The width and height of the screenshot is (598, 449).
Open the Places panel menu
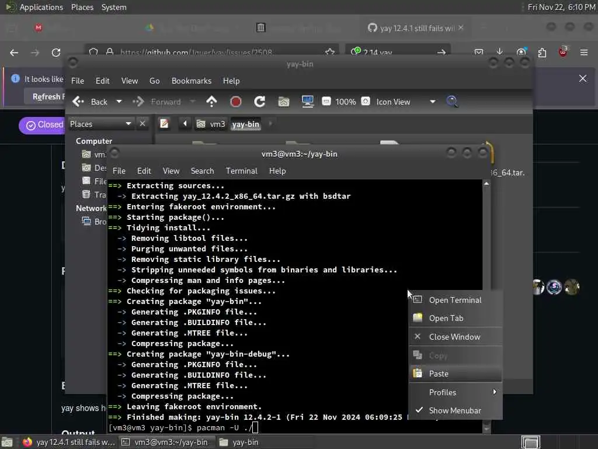tap(82, 7)
